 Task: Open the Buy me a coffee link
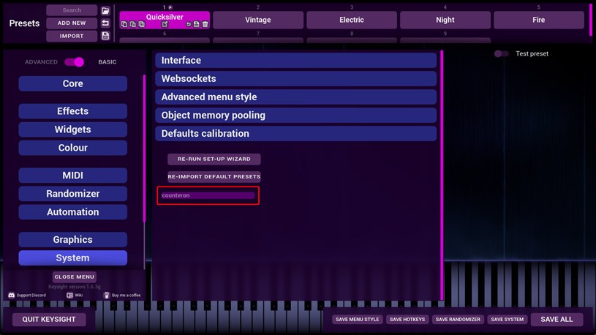(x=127, y=295)
